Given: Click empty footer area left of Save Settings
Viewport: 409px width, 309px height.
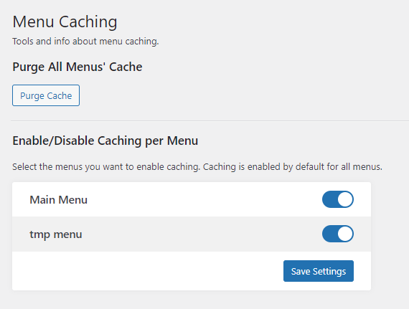Looking at the screenshot, I should pyautogui.click(x=146, y=271).
